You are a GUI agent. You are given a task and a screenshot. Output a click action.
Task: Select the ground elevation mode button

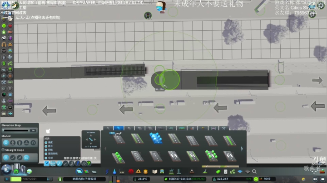(x=13, y=143)
